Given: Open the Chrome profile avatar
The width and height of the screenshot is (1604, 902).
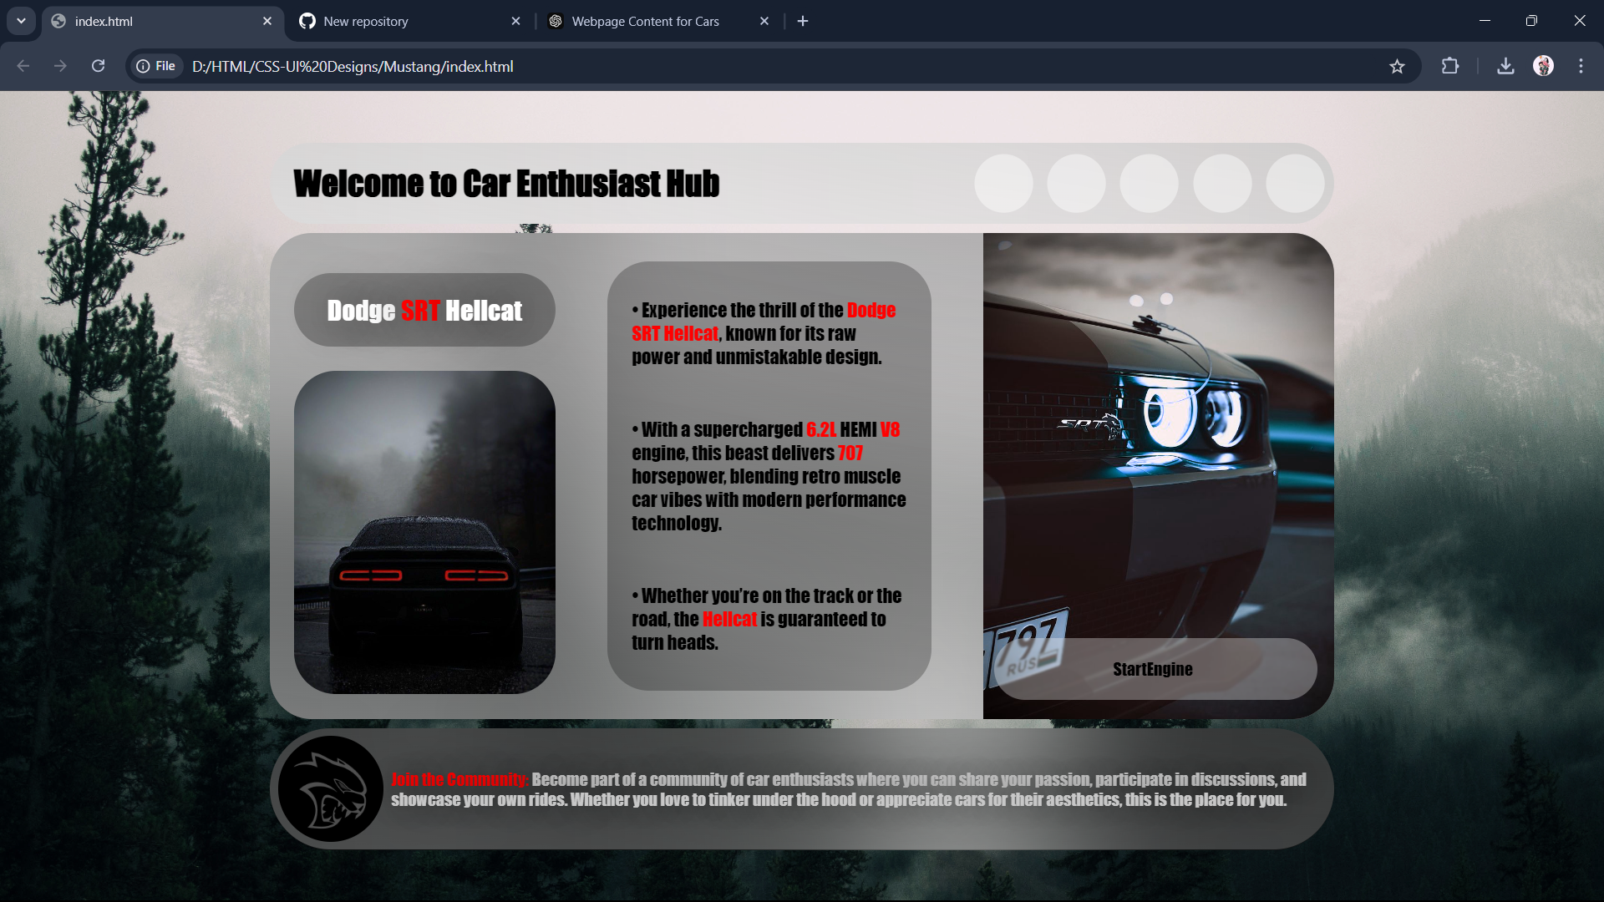Looking at the screenshot, I should click(1543, 66).
